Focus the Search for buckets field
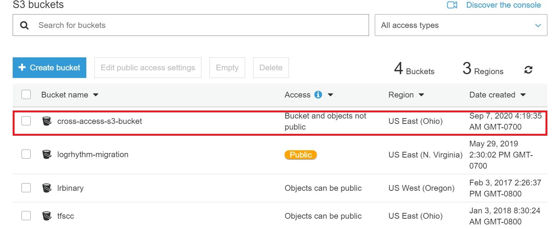The image size is (552, 229). [199, 25]
